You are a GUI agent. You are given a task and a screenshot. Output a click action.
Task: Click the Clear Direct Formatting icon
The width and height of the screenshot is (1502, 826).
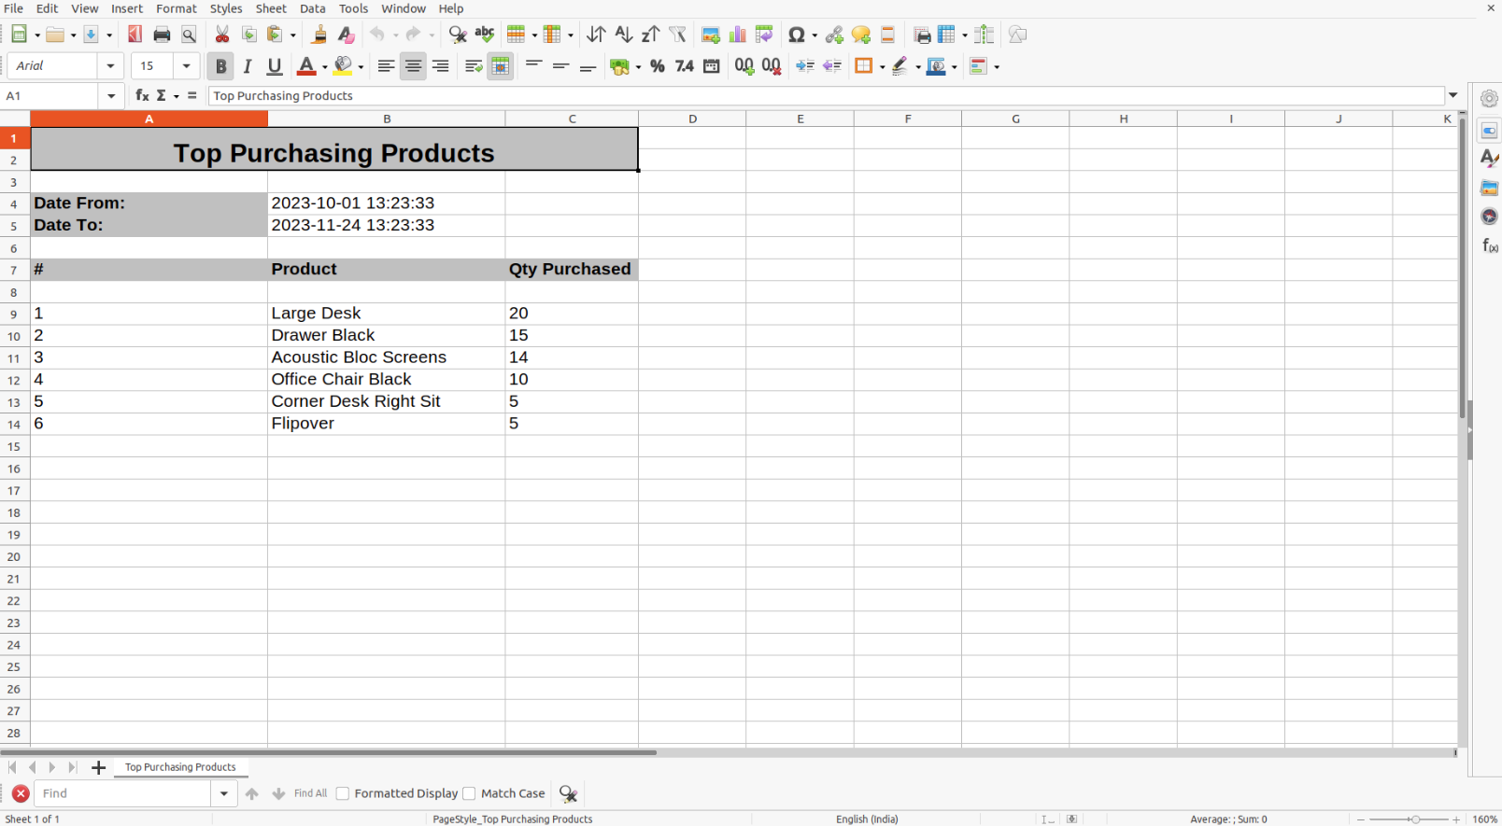(x=346, y=35)
